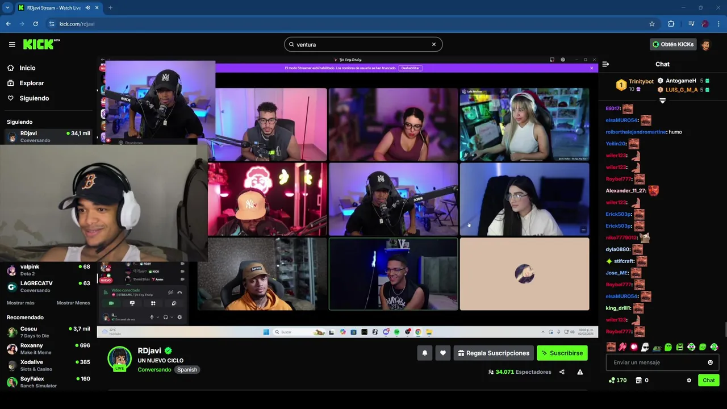The height and width of the screenshot is (409, 727).
Task: Bookmark this page with the star
Action: pos(652,24)
